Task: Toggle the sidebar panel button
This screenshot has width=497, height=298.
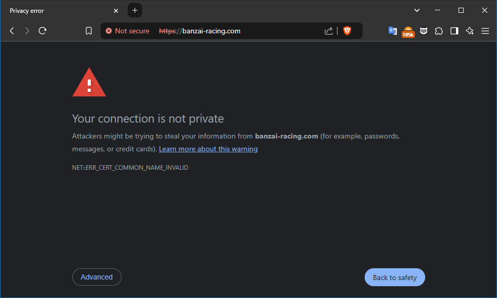Action: 454,31
